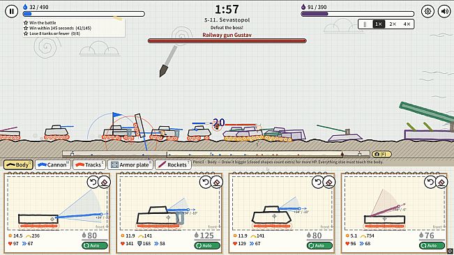Click the 1:57 battle timer

(227, 10)
